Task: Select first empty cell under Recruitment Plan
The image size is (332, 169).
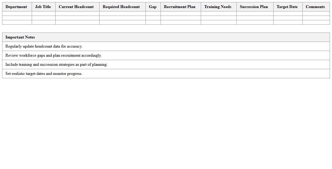Action: [181, 14]
